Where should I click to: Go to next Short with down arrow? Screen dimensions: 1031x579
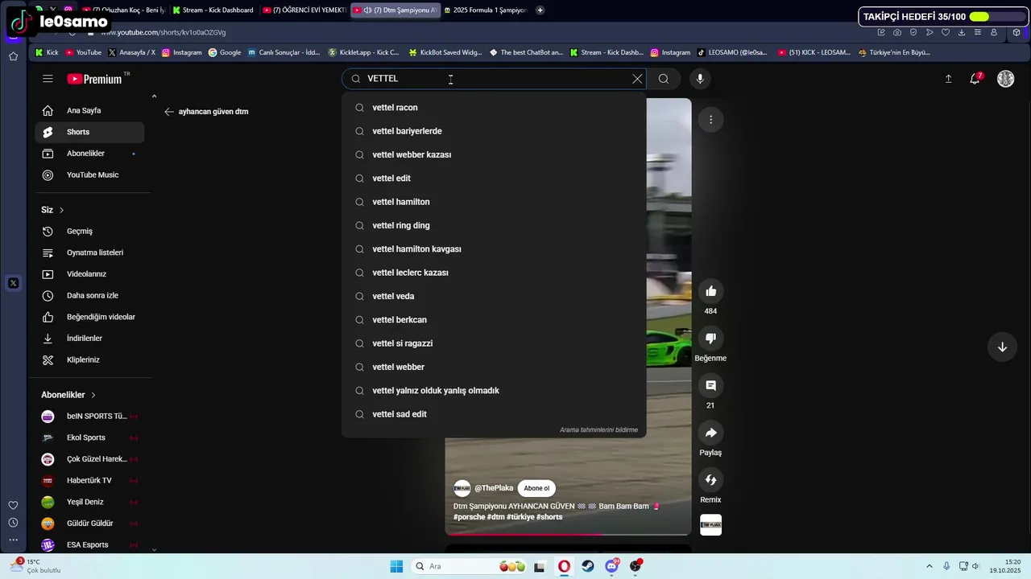coord(1002,347)
